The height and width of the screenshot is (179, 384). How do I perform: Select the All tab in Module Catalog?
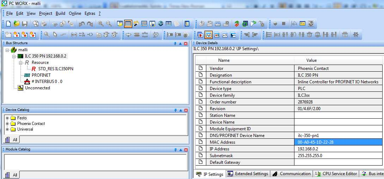[12, 175]
